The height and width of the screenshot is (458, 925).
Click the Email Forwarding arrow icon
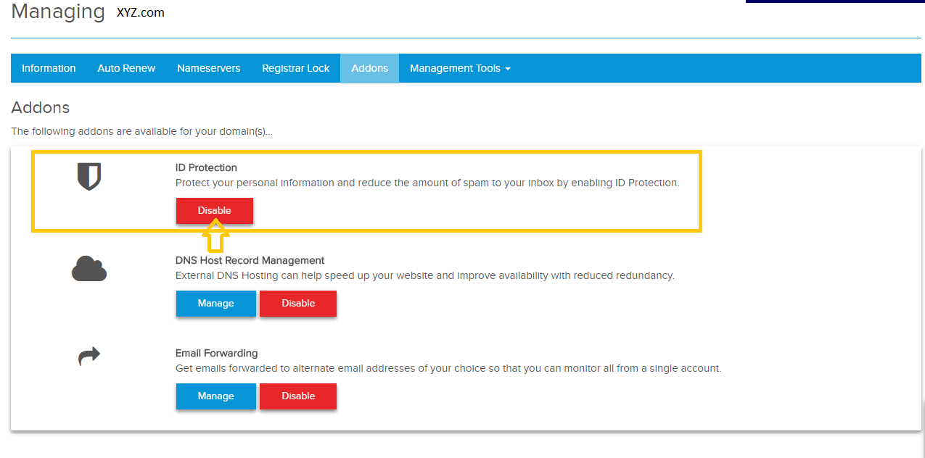89,357
